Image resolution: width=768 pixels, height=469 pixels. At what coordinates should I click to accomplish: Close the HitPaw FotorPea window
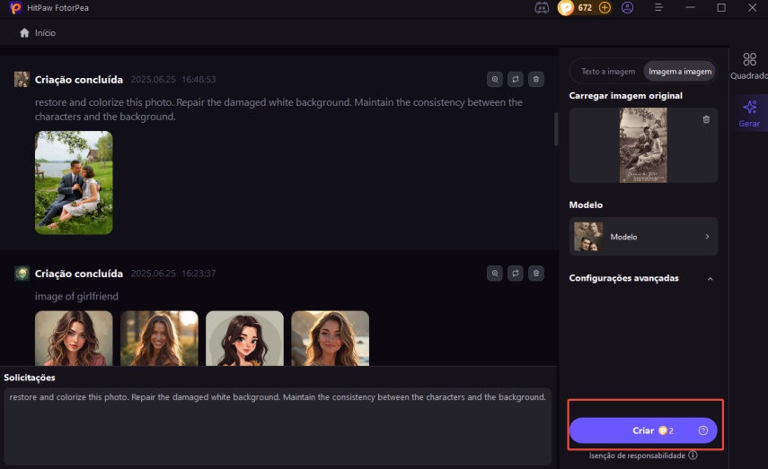click(753, 8)
